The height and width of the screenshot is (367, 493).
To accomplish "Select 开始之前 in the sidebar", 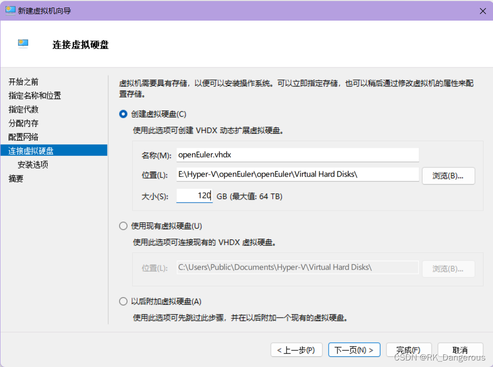I will (x=25, y=81).
